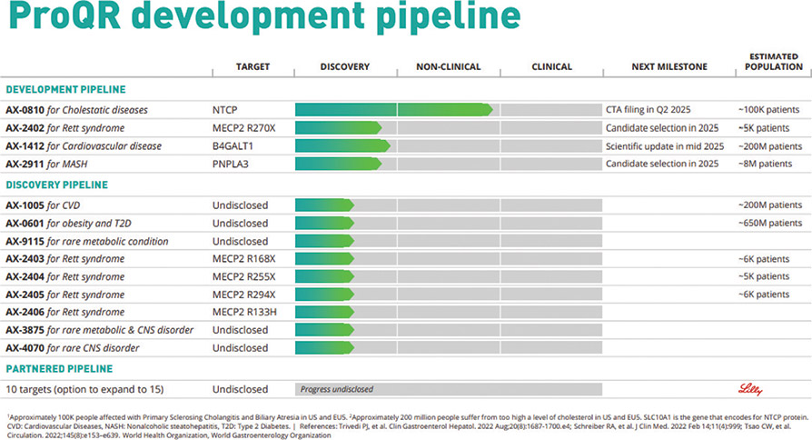Select the NON-CLINICAL column header
Screen dimensions: 812x440
tap(449, 67)
